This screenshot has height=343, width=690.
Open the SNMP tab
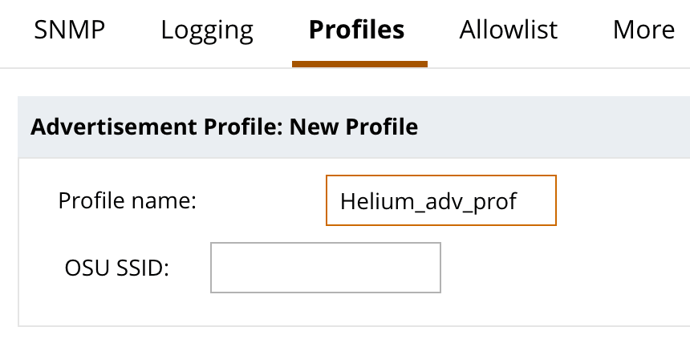pos(70,30)
